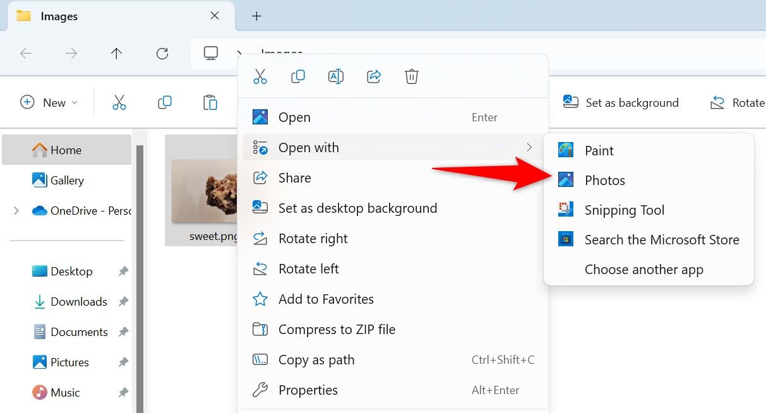Expand the Open with submenu arrow
Viewport: 766px width, 413px height.
[529, 148]
